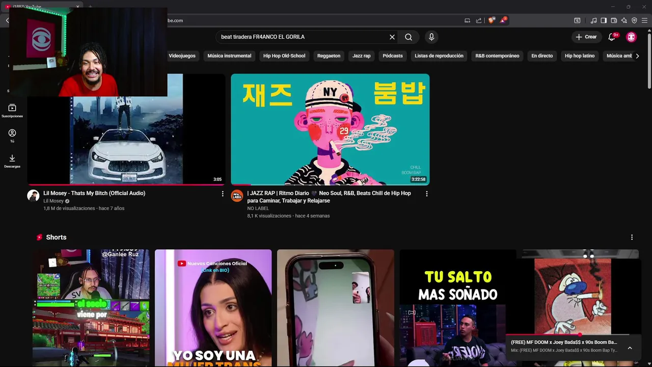Open the Ganlee Ruz gaming Short
This screenshot has width=652, height=367.
(x=91, y=308)
